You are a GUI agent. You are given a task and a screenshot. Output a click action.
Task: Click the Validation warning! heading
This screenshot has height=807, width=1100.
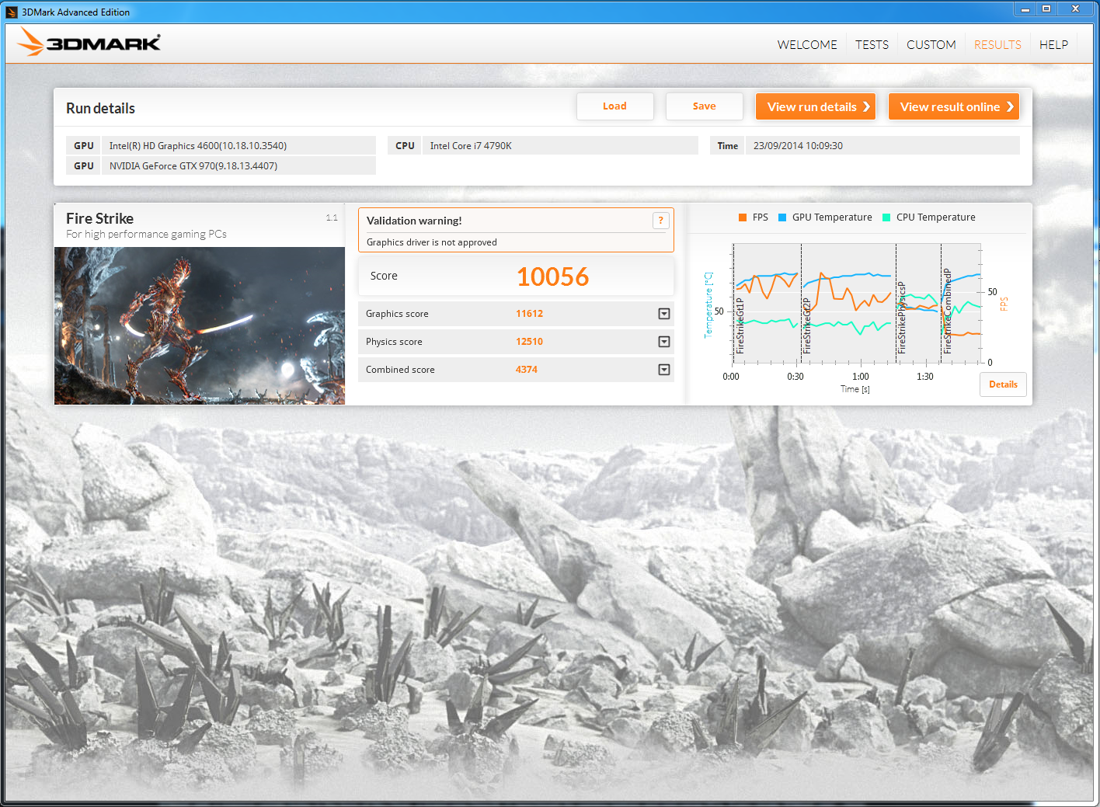coord(414,221)
